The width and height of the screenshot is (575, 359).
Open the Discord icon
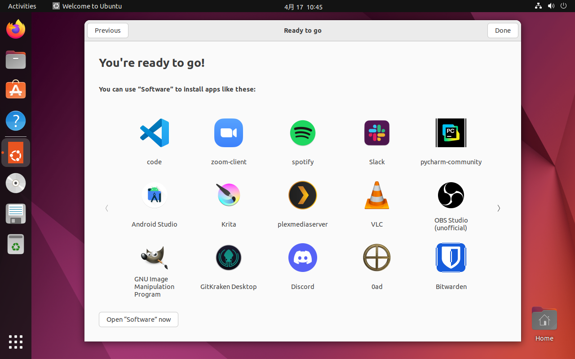302,257
